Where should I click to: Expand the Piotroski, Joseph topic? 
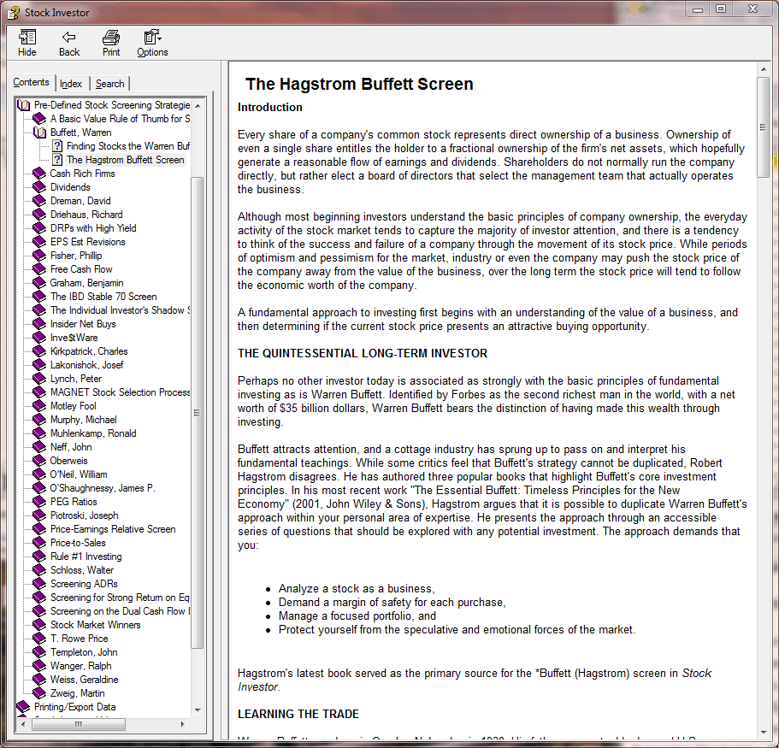pyautogui.click(x=84, y=515)
